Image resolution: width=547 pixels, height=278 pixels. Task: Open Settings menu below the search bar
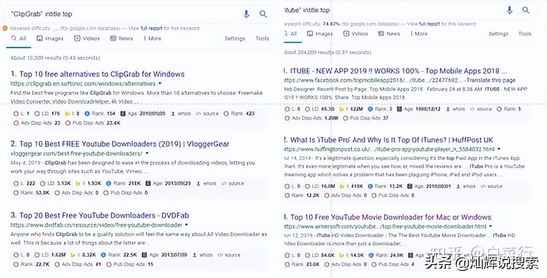coord(235,38)
